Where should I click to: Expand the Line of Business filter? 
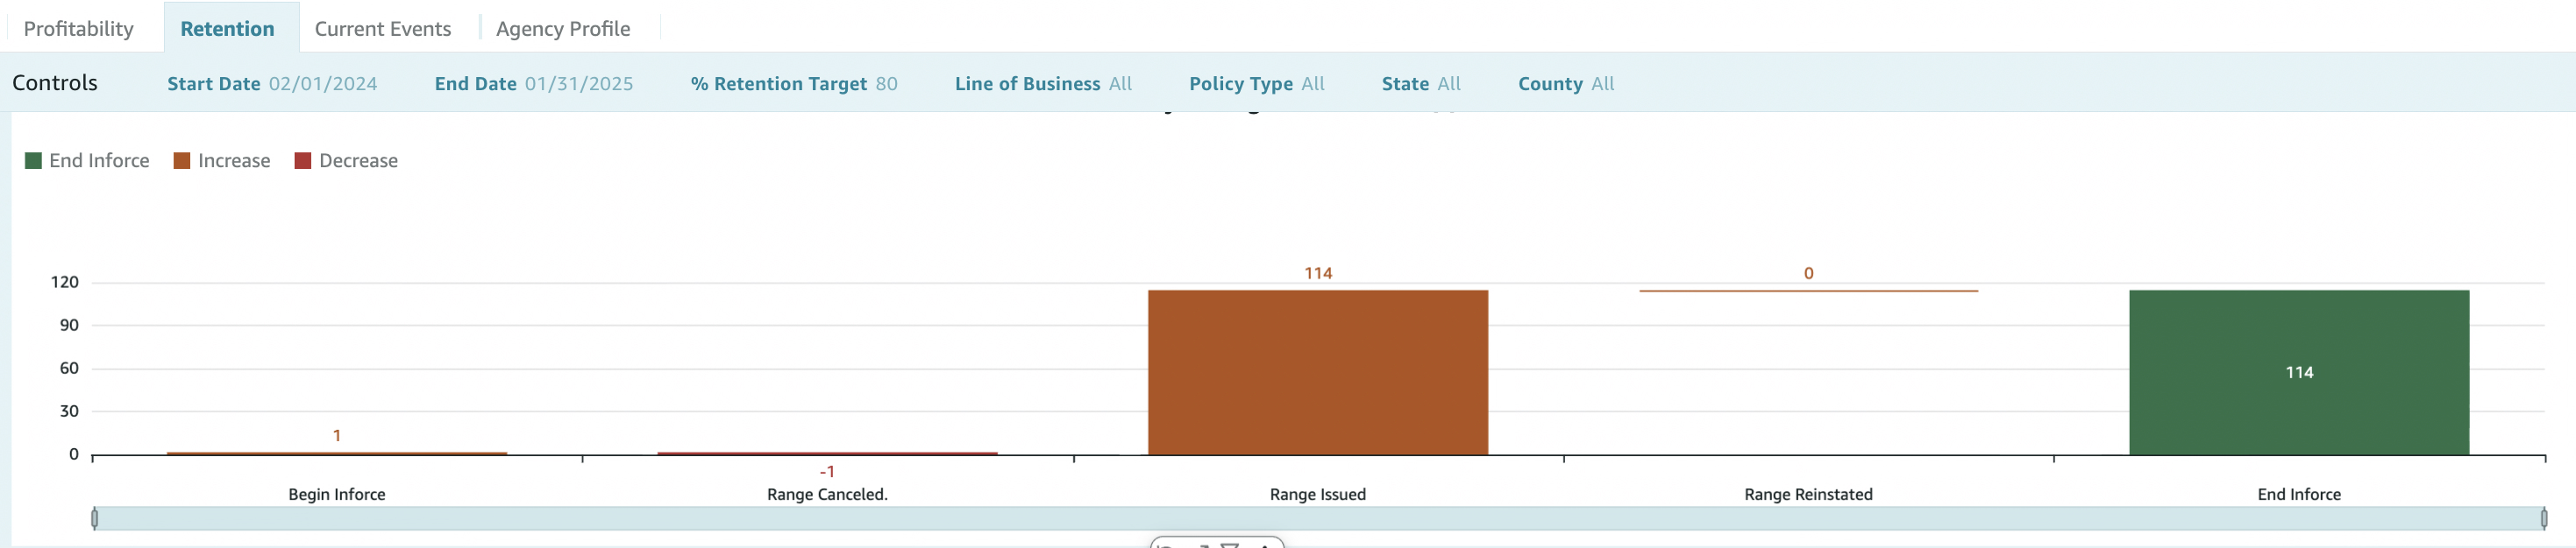pyautogui.click(x=1119, y=84)
